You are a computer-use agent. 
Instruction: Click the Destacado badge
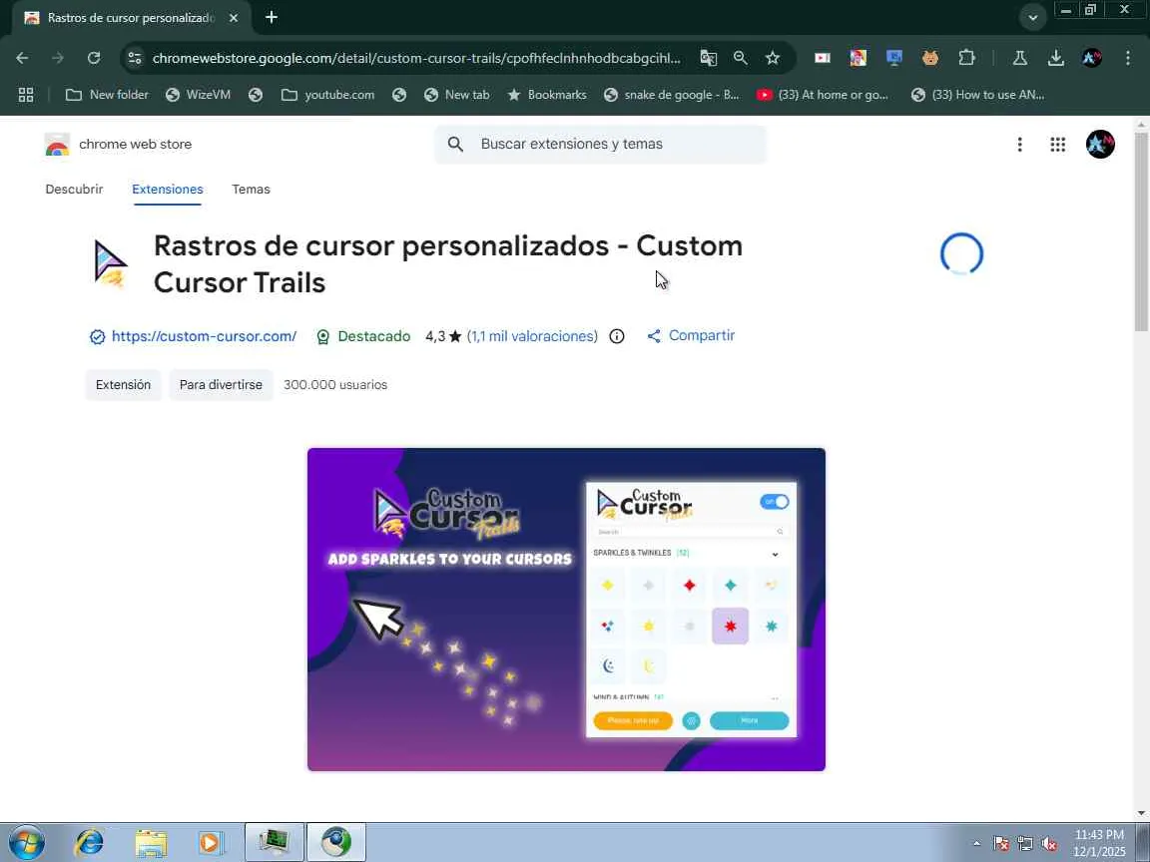[x=363, y=336]
